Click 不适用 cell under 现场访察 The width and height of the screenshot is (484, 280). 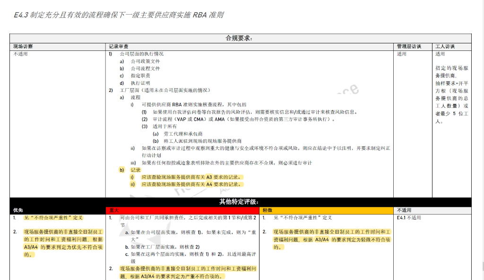pos(21,54)
